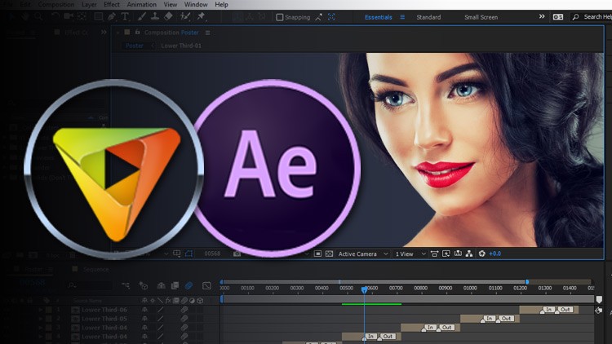Expand the Lower Third-05 layer triangle
This screenshot has width=612, height=344.
(x=41, y=319)
